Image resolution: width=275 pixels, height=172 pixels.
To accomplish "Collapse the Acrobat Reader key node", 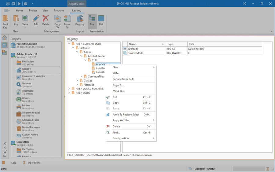I will click(81, 56).
